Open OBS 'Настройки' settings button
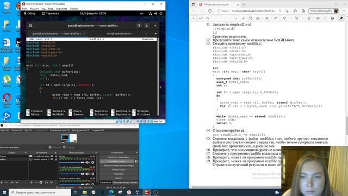Image resolution: width=348 pixels, height=196 pixels. [119, 174]
